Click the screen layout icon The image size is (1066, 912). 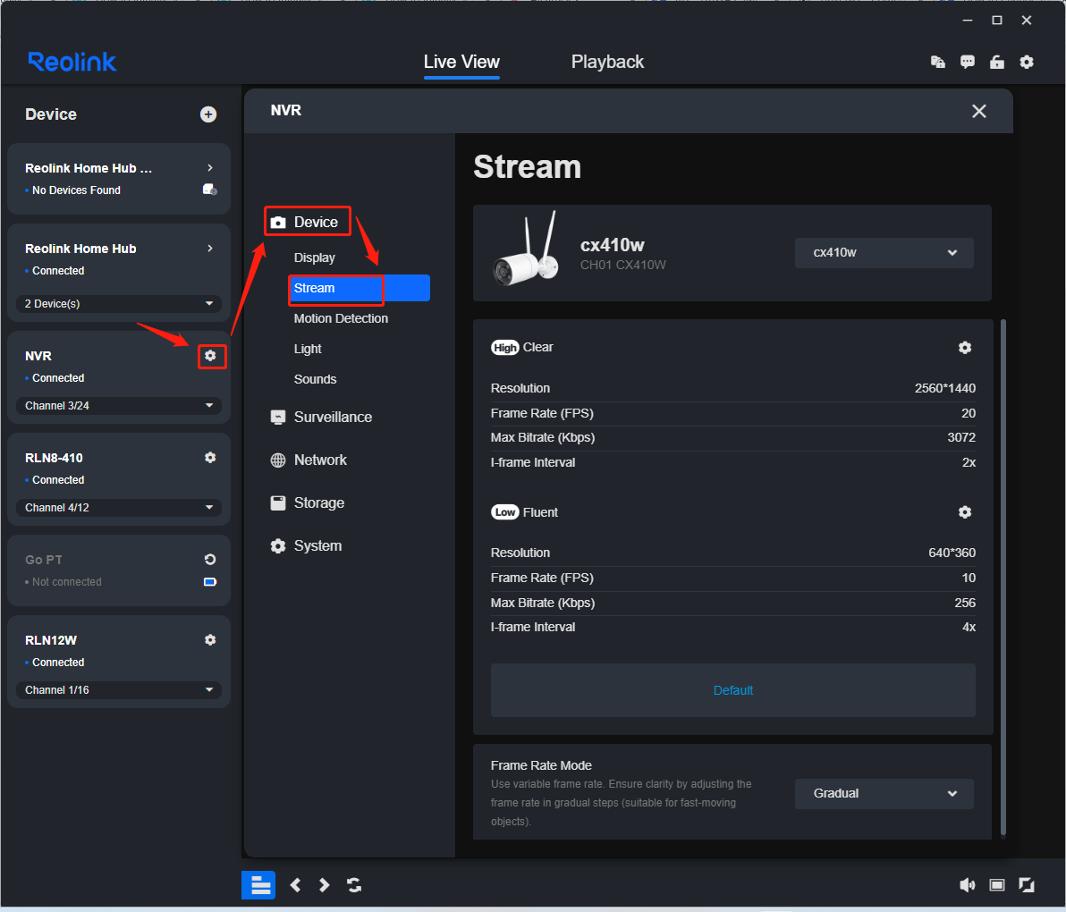(996, 885)
